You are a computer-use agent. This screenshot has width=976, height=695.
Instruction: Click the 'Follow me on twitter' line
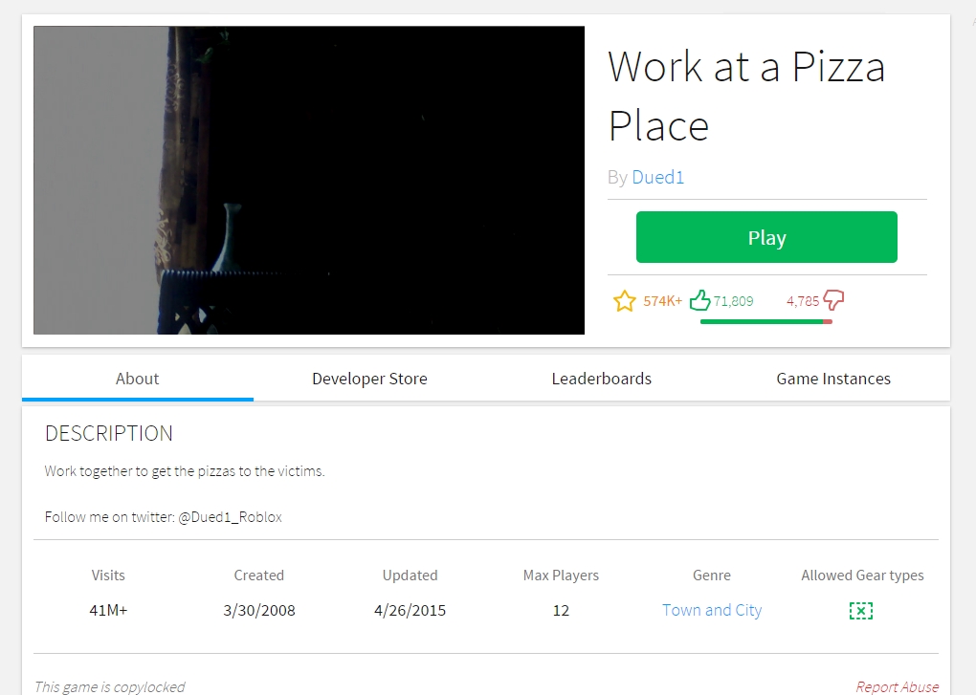[x=163, y=516]
